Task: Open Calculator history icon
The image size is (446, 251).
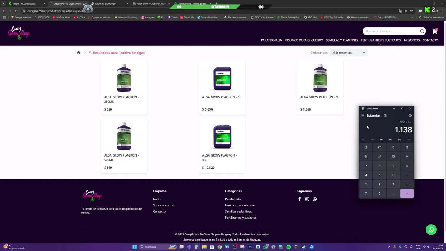Action: tap(410, 116)
